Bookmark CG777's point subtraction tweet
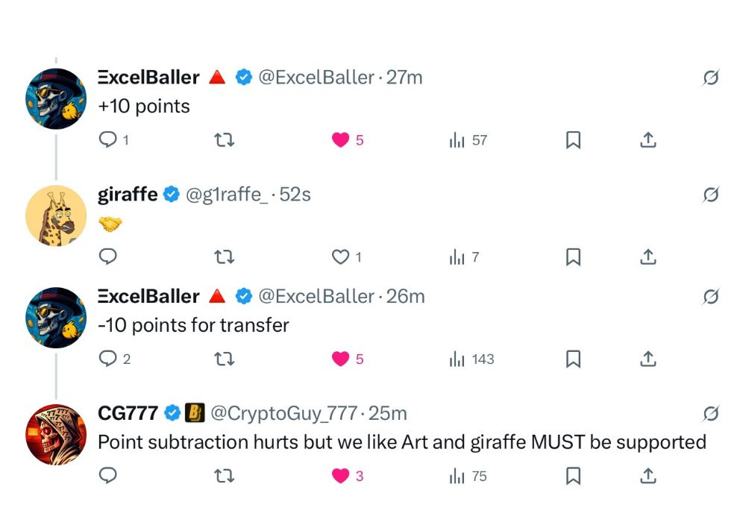The image size is (746, 522). (573, 476)
